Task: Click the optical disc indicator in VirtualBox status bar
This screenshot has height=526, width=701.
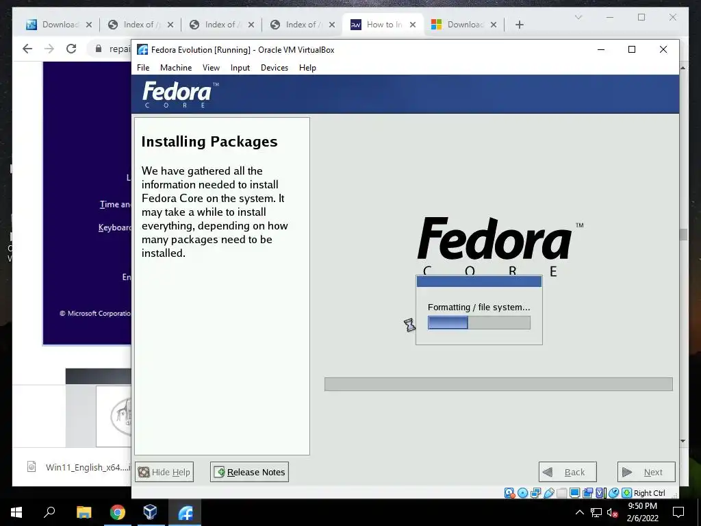Action: pyautogui.click(x=522, y=493)
